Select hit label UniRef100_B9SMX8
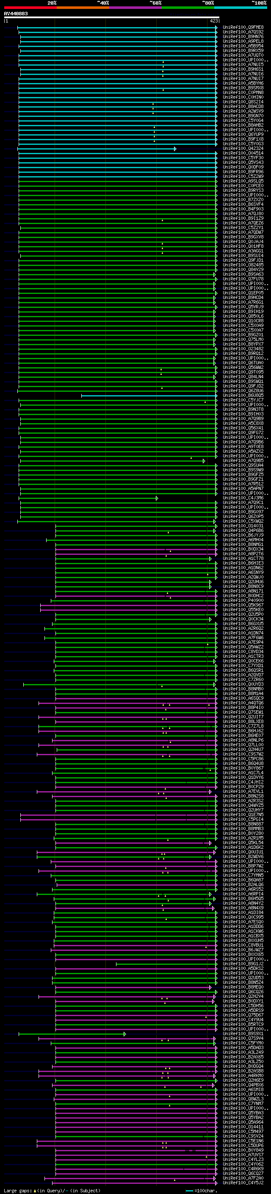The image size is (271, 1194). click(x=243, y=88)
